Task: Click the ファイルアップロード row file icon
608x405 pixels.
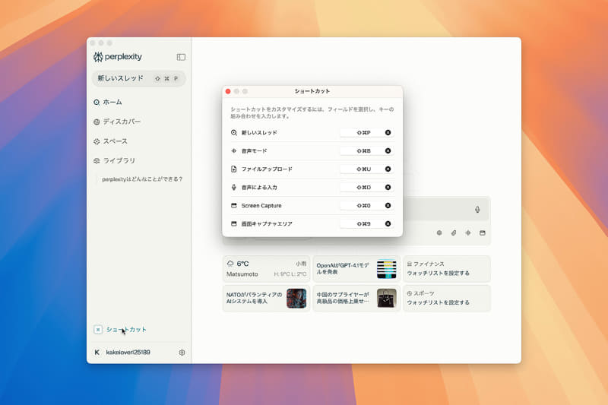Action: [x=234, y=169]
